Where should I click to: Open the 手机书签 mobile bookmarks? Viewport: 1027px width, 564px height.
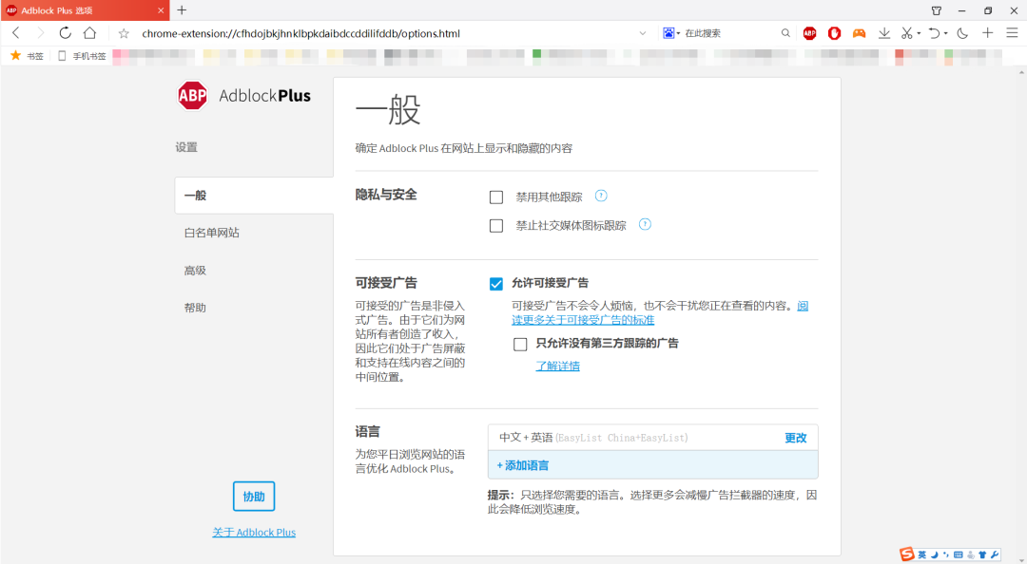click(x=82, y=56)
